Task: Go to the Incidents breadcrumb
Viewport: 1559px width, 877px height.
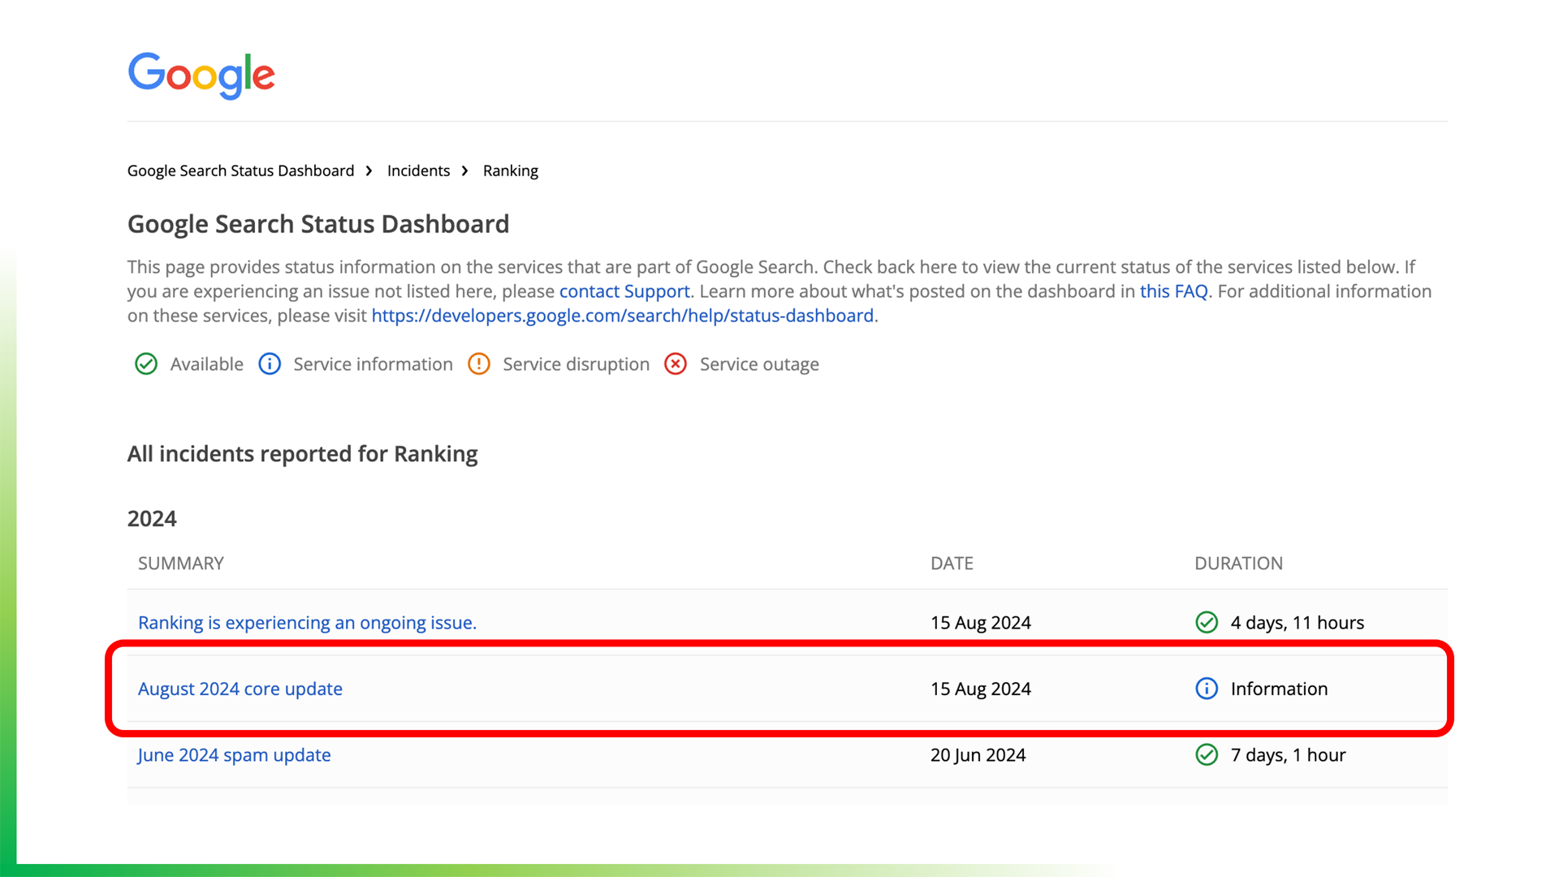Action: pyautogui.click(x=418, y=171)
